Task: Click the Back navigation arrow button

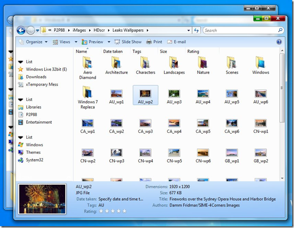Action: tap(21, 30)
